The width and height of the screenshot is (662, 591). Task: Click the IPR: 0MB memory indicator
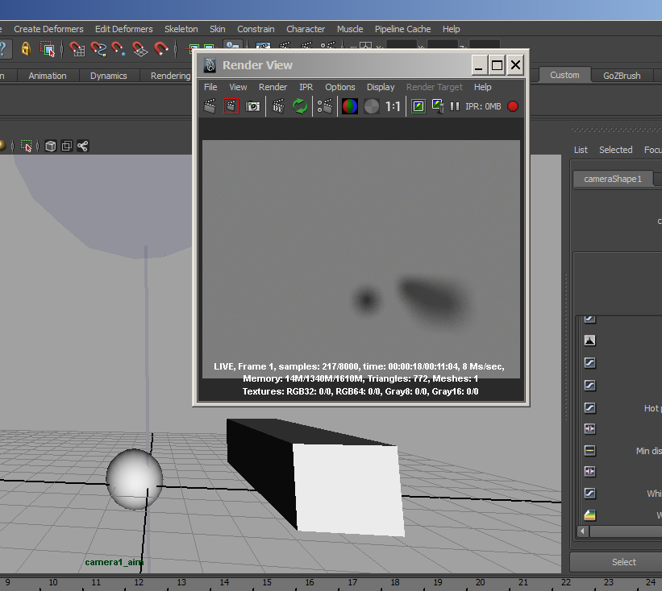tap(483, 106)
